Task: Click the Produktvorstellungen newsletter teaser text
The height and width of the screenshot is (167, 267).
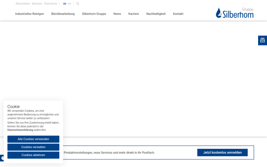Action: pos(109,152)
